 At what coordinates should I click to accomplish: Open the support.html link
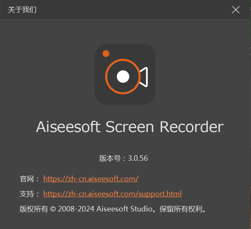coord(112,194)
